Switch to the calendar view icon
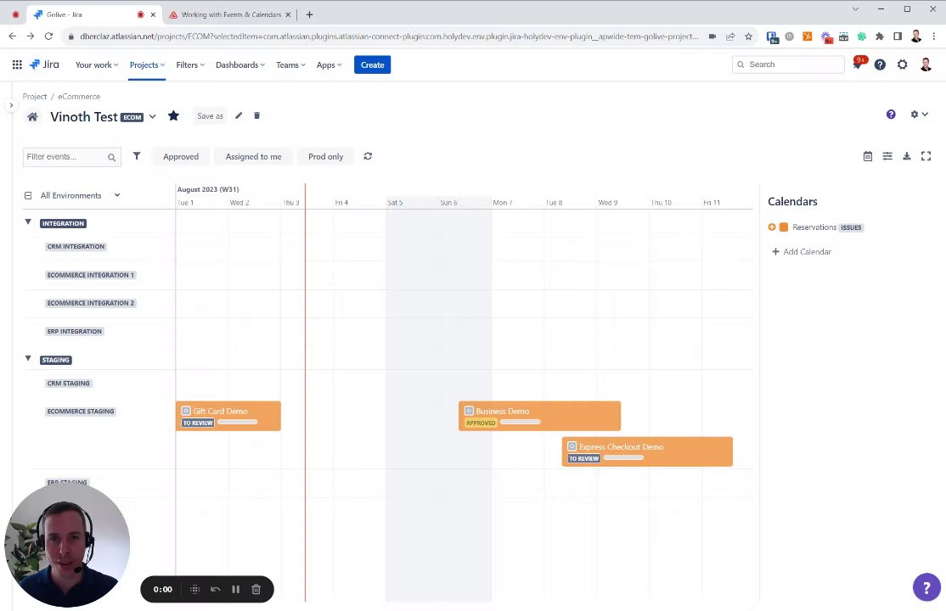Screen dimensions: 946x611 point(868,156)
